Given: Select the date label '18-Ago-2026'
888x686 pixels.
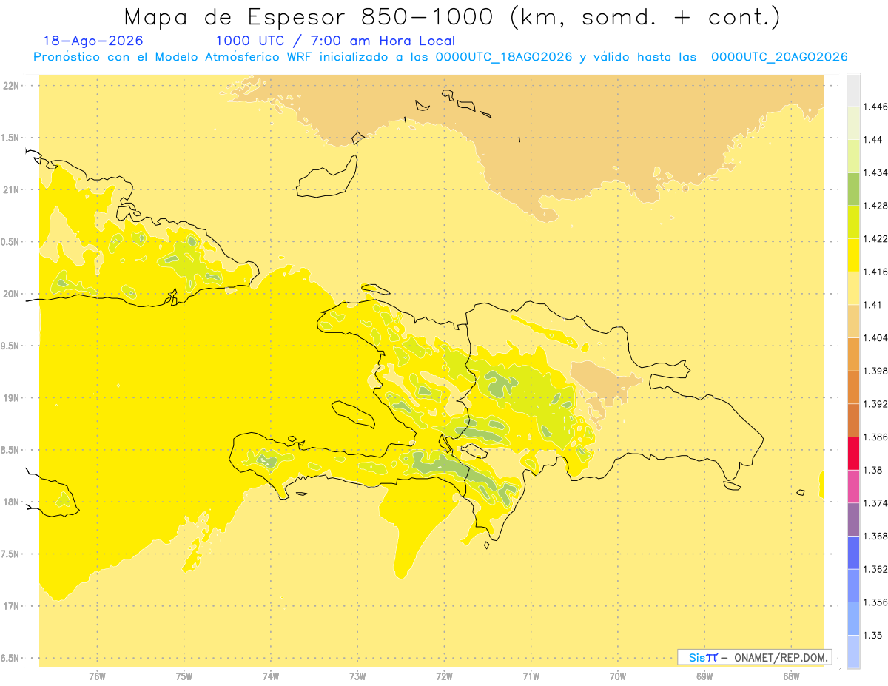Looking at the screenshot, I should click(94, 41).
